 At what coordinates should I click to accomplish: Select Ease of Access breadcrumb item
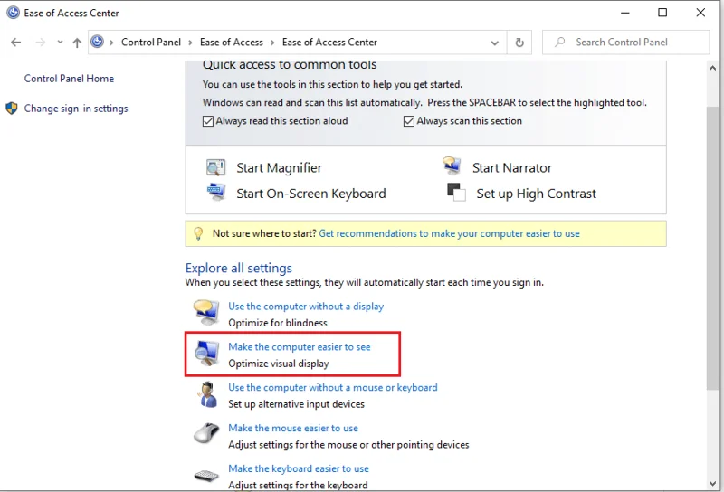[232, 42]
